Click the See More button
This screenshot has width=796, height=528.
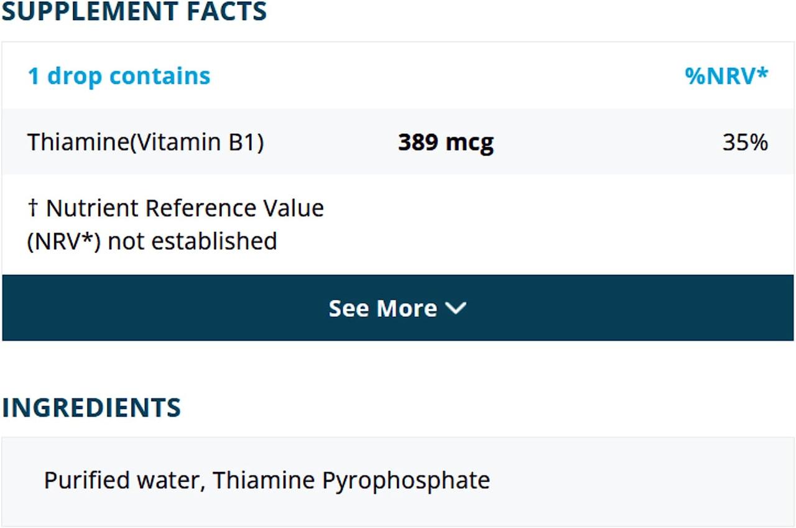tap(382, 308)
